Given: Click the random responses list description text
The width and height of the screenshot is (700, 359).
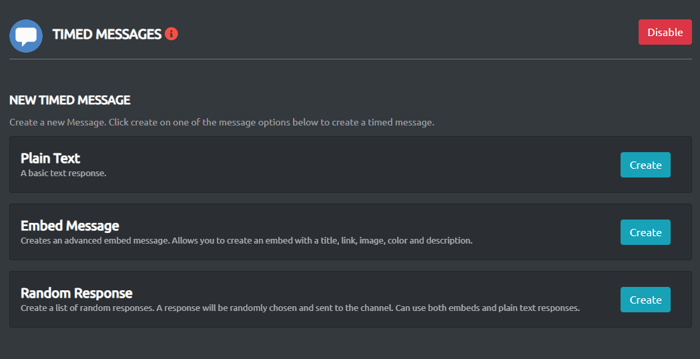Looking at the screenshot, I should click(x=300, y=308).
